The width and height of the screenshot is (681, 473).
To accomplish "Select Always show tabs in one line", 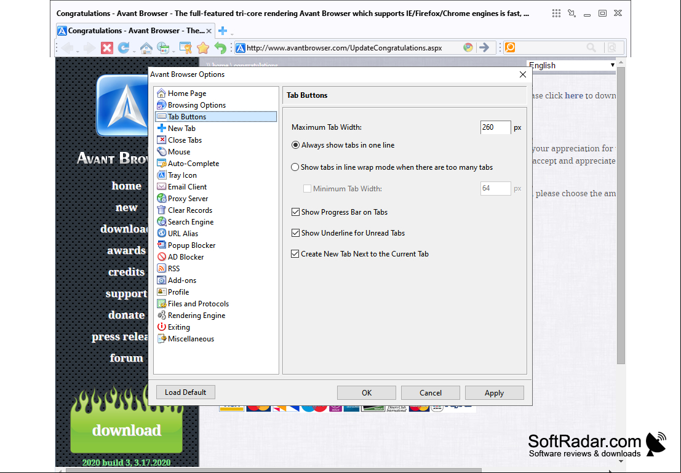I will click(295, 145).
